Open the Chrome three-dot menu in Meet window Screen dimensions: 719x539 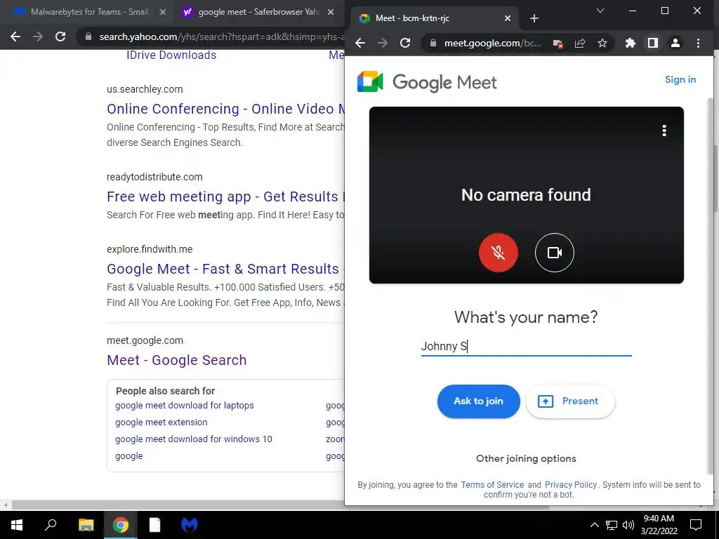click(x=698, y=43)
